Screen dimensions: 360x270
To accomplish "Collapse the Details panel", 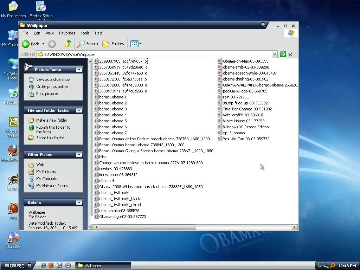I will point(79,202).
